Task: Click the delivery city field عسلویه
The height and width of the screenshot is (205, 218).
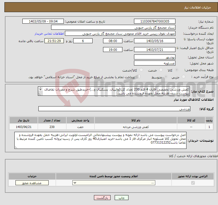Action: coord(155,63)
